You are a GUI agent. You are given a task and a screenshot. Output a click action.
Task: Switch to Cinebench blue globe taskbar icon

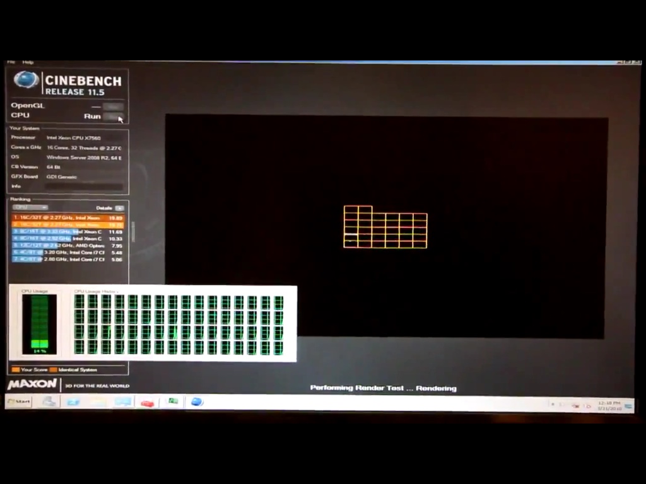[x=197, y=401]
